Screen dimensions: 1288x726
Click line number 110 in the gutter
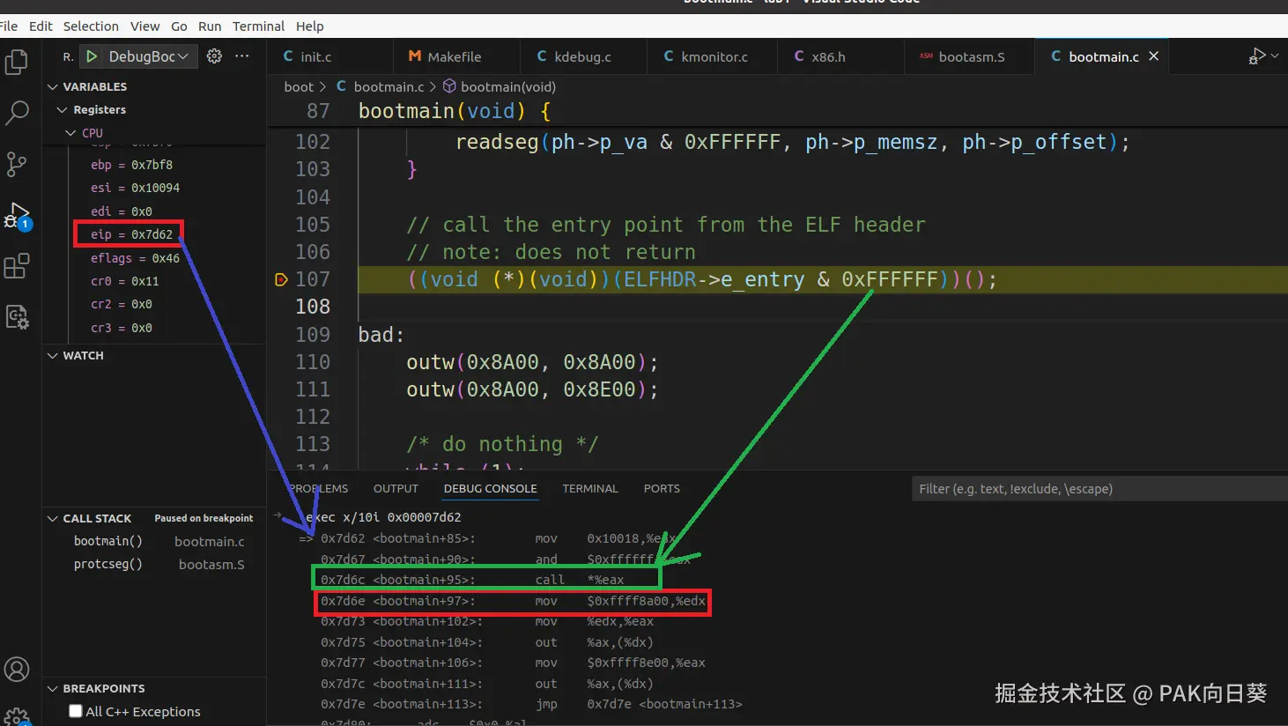pyautogui.click(x=313, y=362)
